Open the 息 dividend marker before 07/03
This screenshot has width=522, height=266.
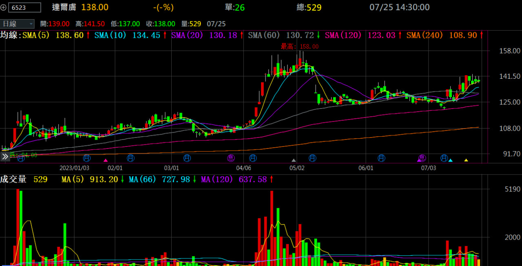tap(422, 158)
